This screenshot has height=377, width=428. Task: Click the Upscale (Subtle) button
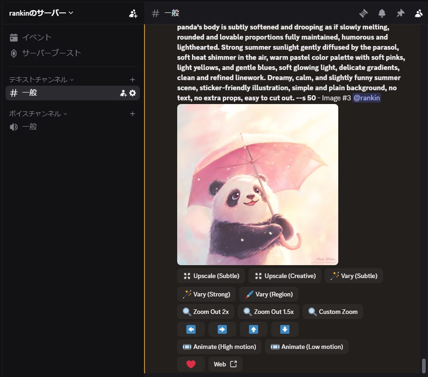point(211,276)
